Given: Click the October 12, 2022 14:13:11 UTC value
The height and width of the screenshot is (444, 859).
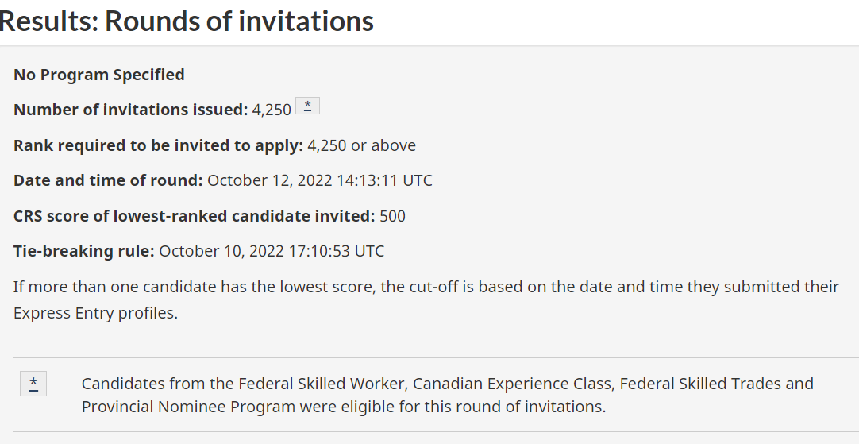Looking at the screenshot, I should [x=320, y=180].
